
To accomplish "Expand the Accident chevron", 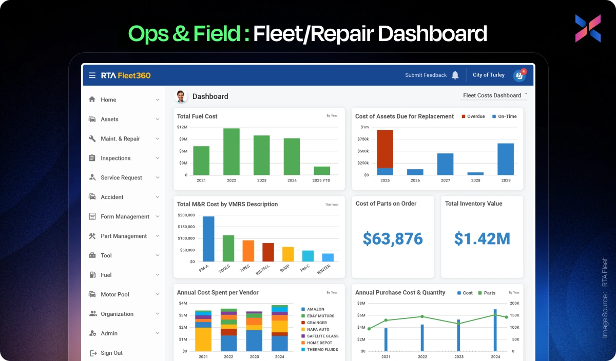I will [158, 197].
